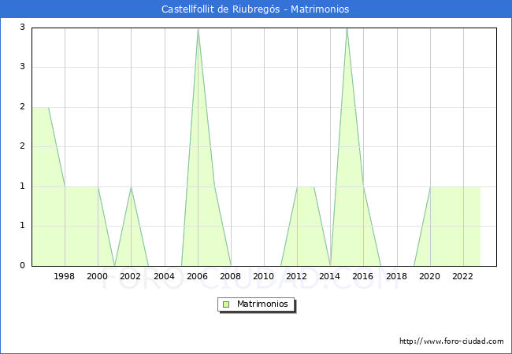Click the 0 y-axis label

[x=22, y=265]
